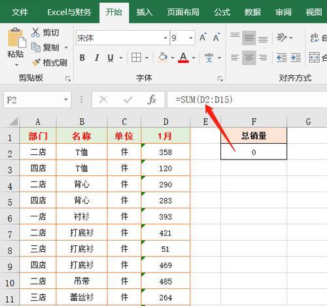
Task: Click cell F2 showing 0
Action: coord(254,152)
